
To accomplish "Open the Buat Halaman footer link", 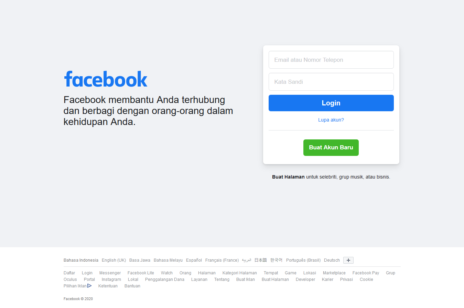I will 275,280.
